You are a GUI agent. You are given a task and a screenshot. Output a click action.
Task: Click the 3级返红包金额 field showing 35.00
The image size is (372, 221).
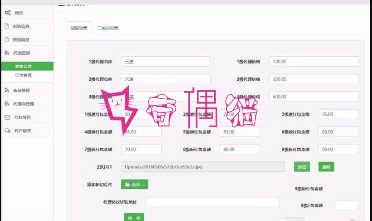point(338,114)
